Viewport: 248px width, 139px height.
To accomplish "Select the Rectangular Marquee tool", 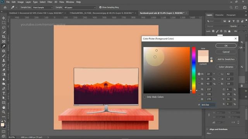I will [x=3, y=23].
